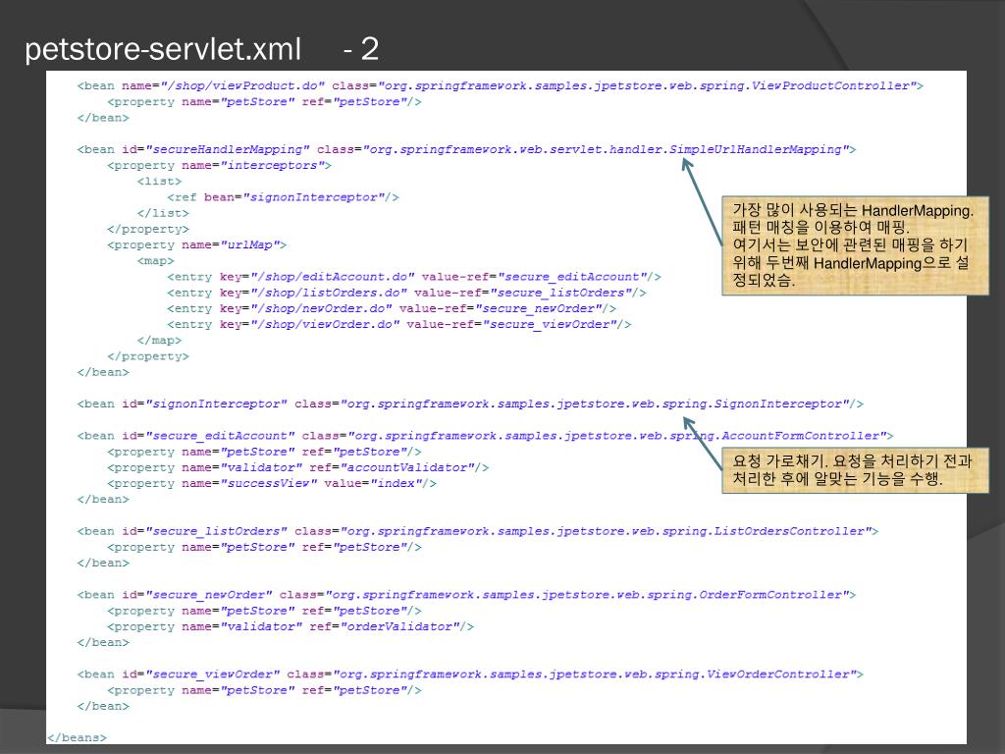Screen dimensions: 1005x754
Task: Select the entry key /shop/editAccount.do
Action: pyautogui.click(x=413, y=277)
